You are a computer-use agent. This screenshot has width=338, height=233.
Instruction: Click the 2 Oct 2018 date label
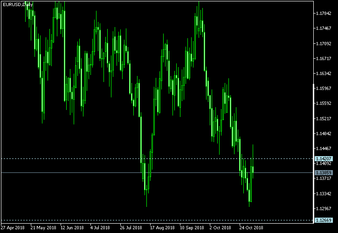tap(220, 227)
